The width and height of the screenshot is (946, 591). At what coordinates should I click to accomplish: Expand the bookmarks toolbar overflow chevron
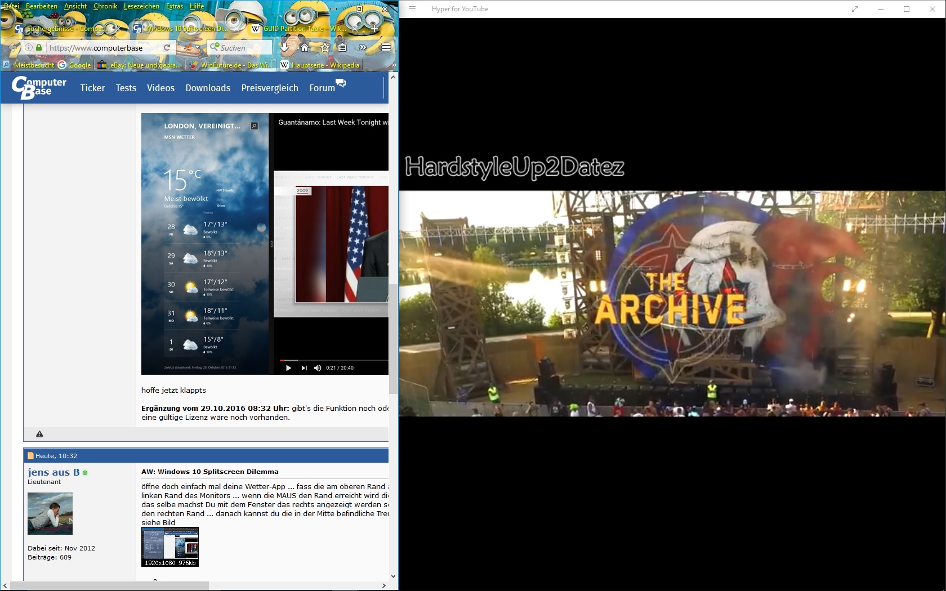tap(394, 65)
